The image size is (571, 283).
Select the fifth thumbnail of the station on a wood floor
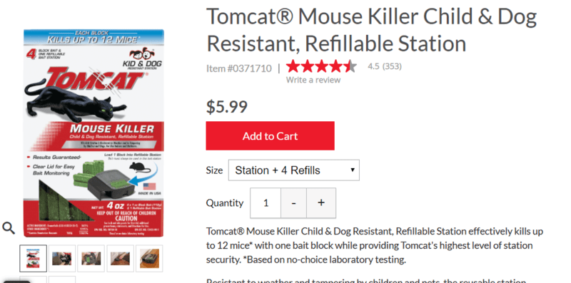(x=149, y=258)
